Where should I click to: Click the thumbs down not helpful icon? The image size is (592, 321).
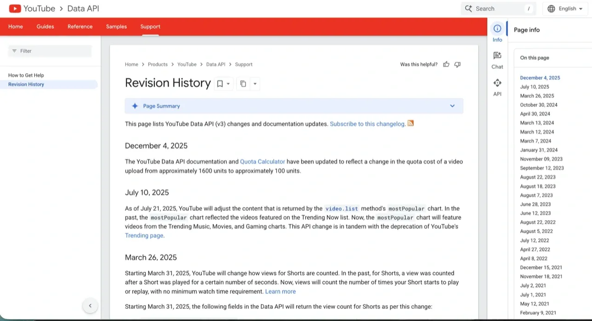(x=457, y=64)
